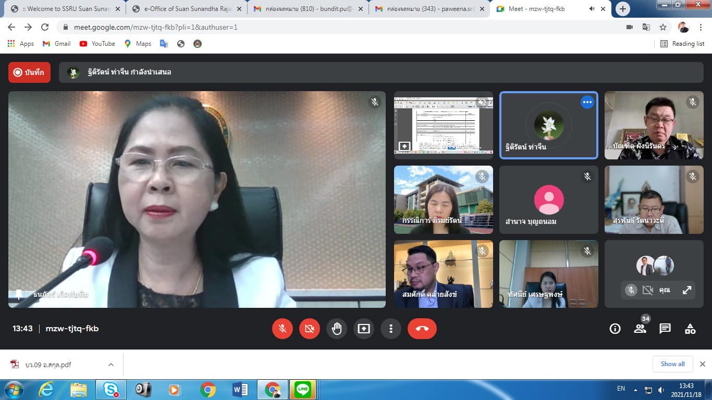The height and width of the screenshot is (400, 712).
Task: Click the raise hand icon
Action: tap(337, 329)
